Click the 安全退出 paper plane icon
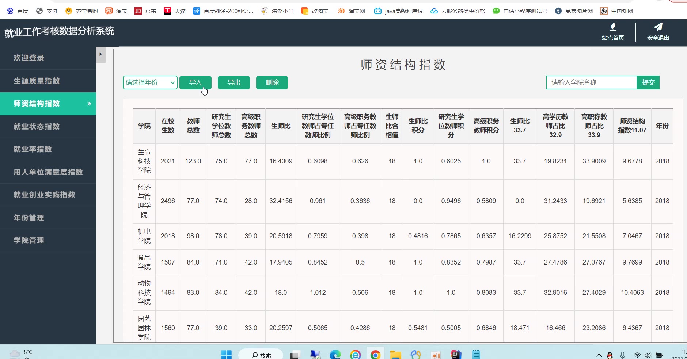 tap(658, 27)
